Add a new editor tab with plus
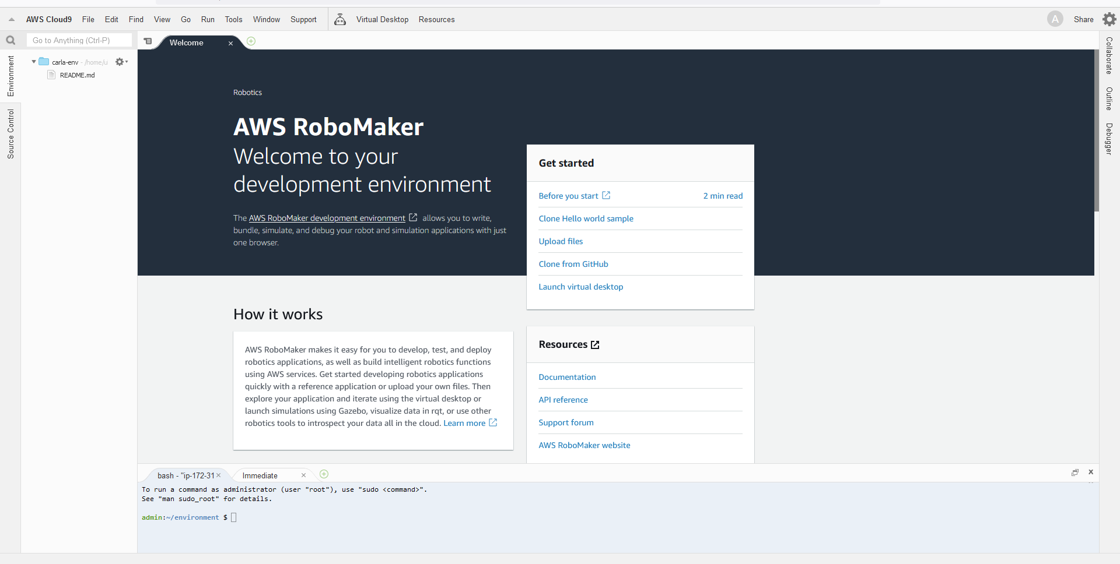 251,41
